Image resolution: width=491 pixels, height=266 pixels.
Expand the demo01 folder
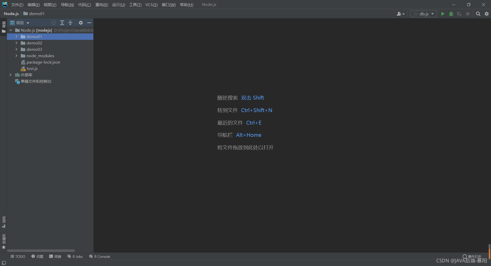[16, 37]
